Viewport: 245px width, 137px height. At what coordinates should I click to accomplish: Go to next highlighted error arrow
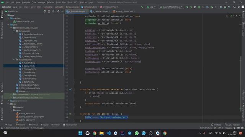240,16
